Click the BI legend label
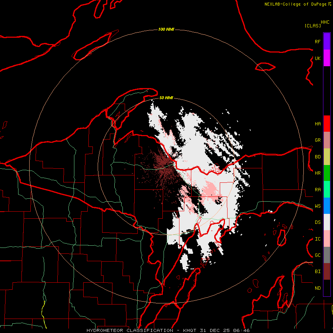The height and width of the screenshot is (333, 333). pyautogui.click(x=317, y=272)
